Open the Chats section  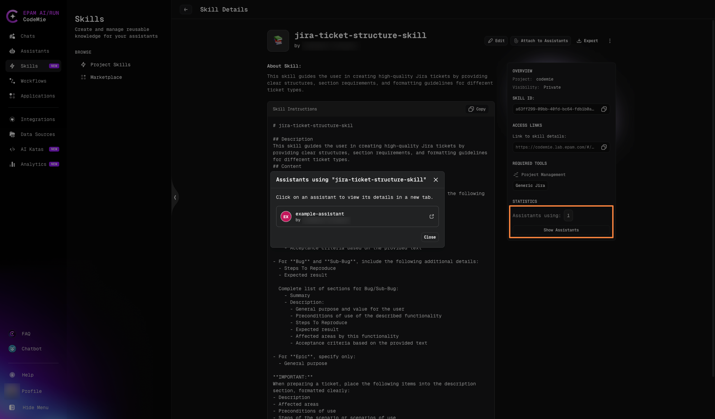pyautogui.click(x=28, y=36)
